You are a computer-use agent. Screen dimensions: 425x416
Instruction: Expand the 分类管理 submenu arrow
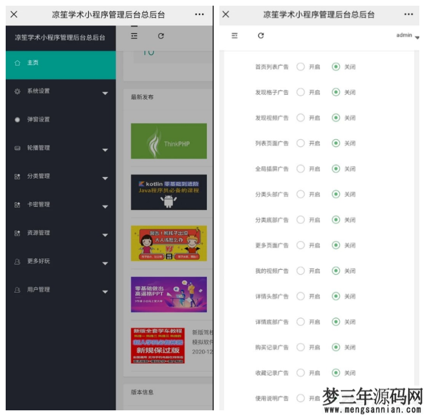pyautogui.click(x=105, y=178)
